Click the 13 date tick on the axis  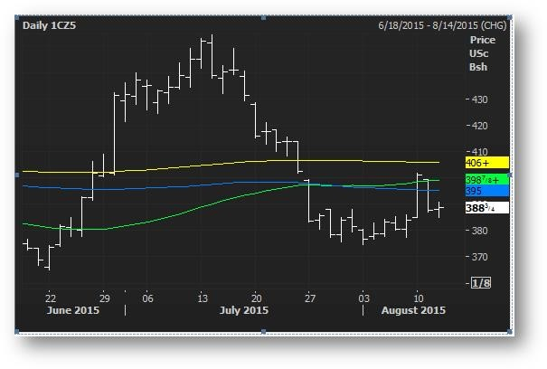pos(205,298)
